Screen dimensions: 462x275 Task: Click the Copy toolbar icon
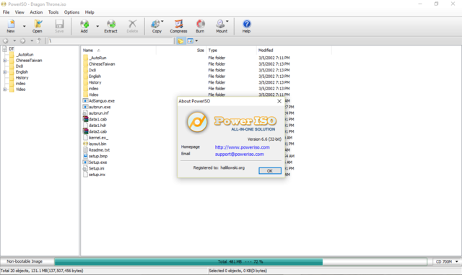[x=157, y=26]
